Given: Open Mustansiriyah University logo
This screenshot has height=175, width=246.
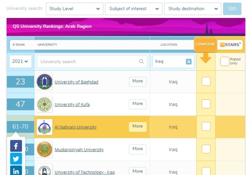Looking at the screenshot, I should 44,149.
